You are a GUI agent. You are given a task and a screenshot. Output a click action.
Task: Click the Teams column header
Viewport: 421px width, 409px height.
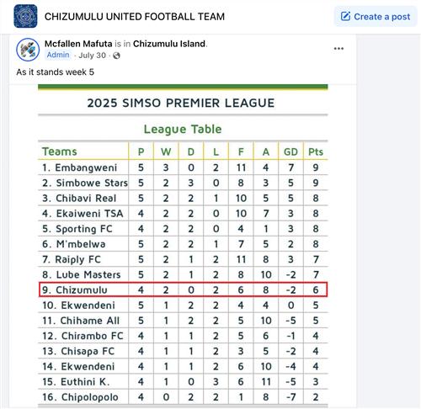coord(60,151)
